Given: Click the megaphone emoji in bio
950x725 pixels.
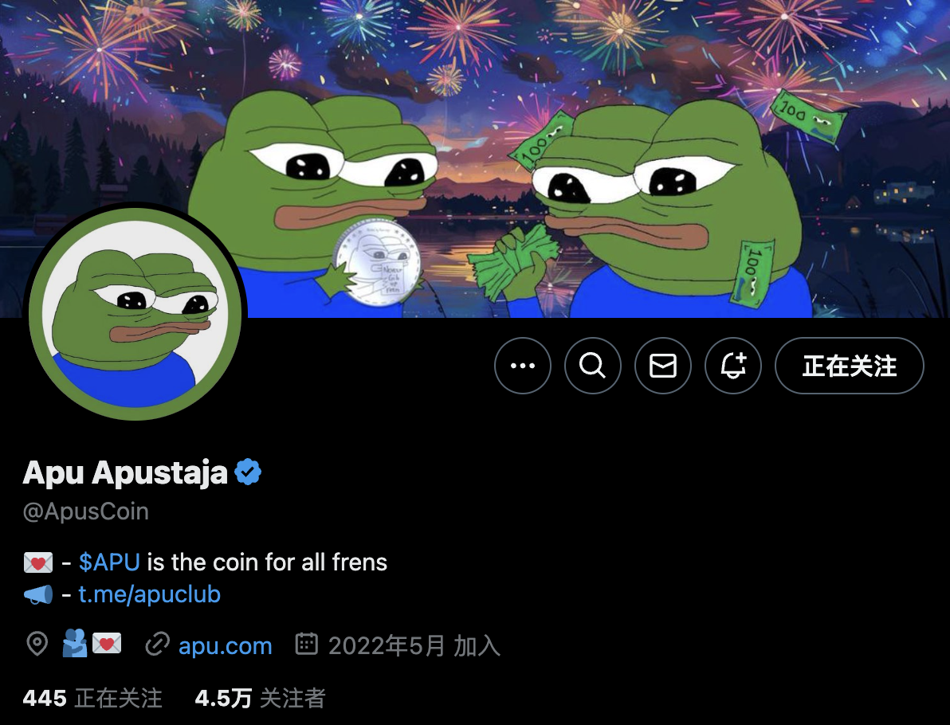Looking at the screenshot, I should point(38,595).
